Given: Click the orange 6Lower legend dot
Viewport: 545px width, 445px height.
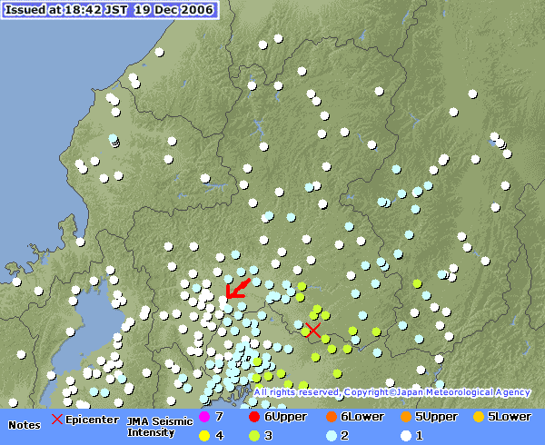Looking at the screenshot, I should pos(332,417).
